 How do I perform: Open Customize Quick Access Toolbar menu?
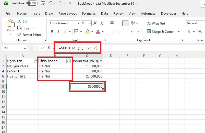coord(70,3)
